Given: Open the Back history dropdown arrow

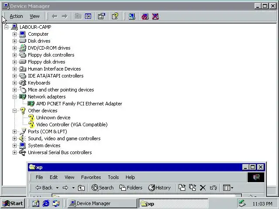Looking at the screenshot, I should [x=57, y=188].
